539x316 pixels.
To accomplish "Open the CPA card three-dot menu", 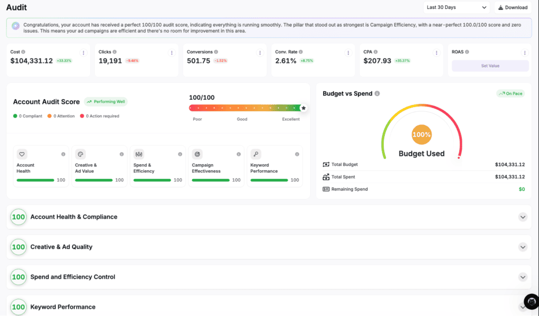I will [x=436, y=53].
